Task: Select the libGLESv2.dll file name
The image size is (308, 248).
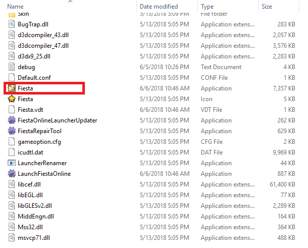Action: pyautogui.click(x=35, y=206)
